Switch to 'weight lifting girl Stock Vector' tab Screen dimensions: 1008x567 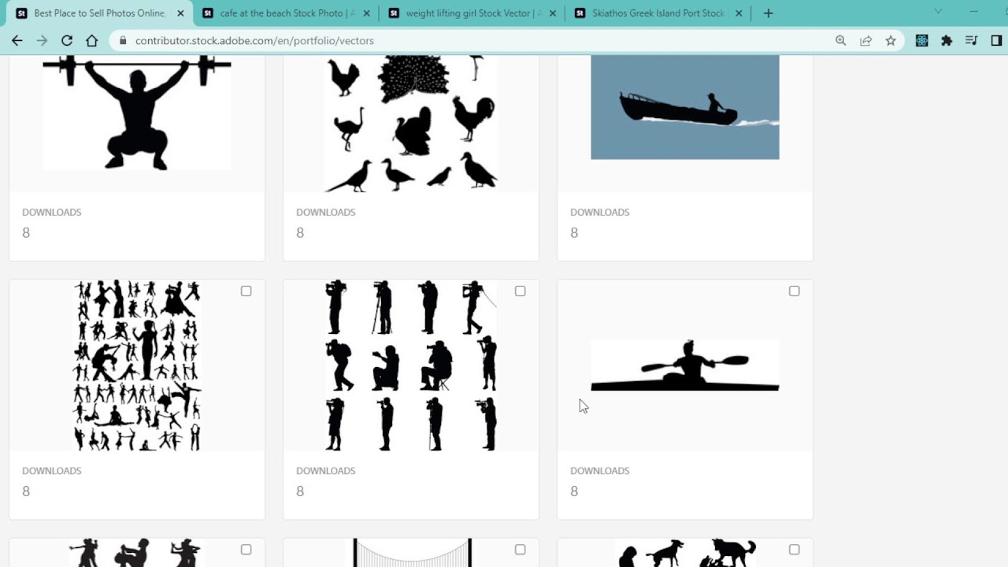click(471, 13)
